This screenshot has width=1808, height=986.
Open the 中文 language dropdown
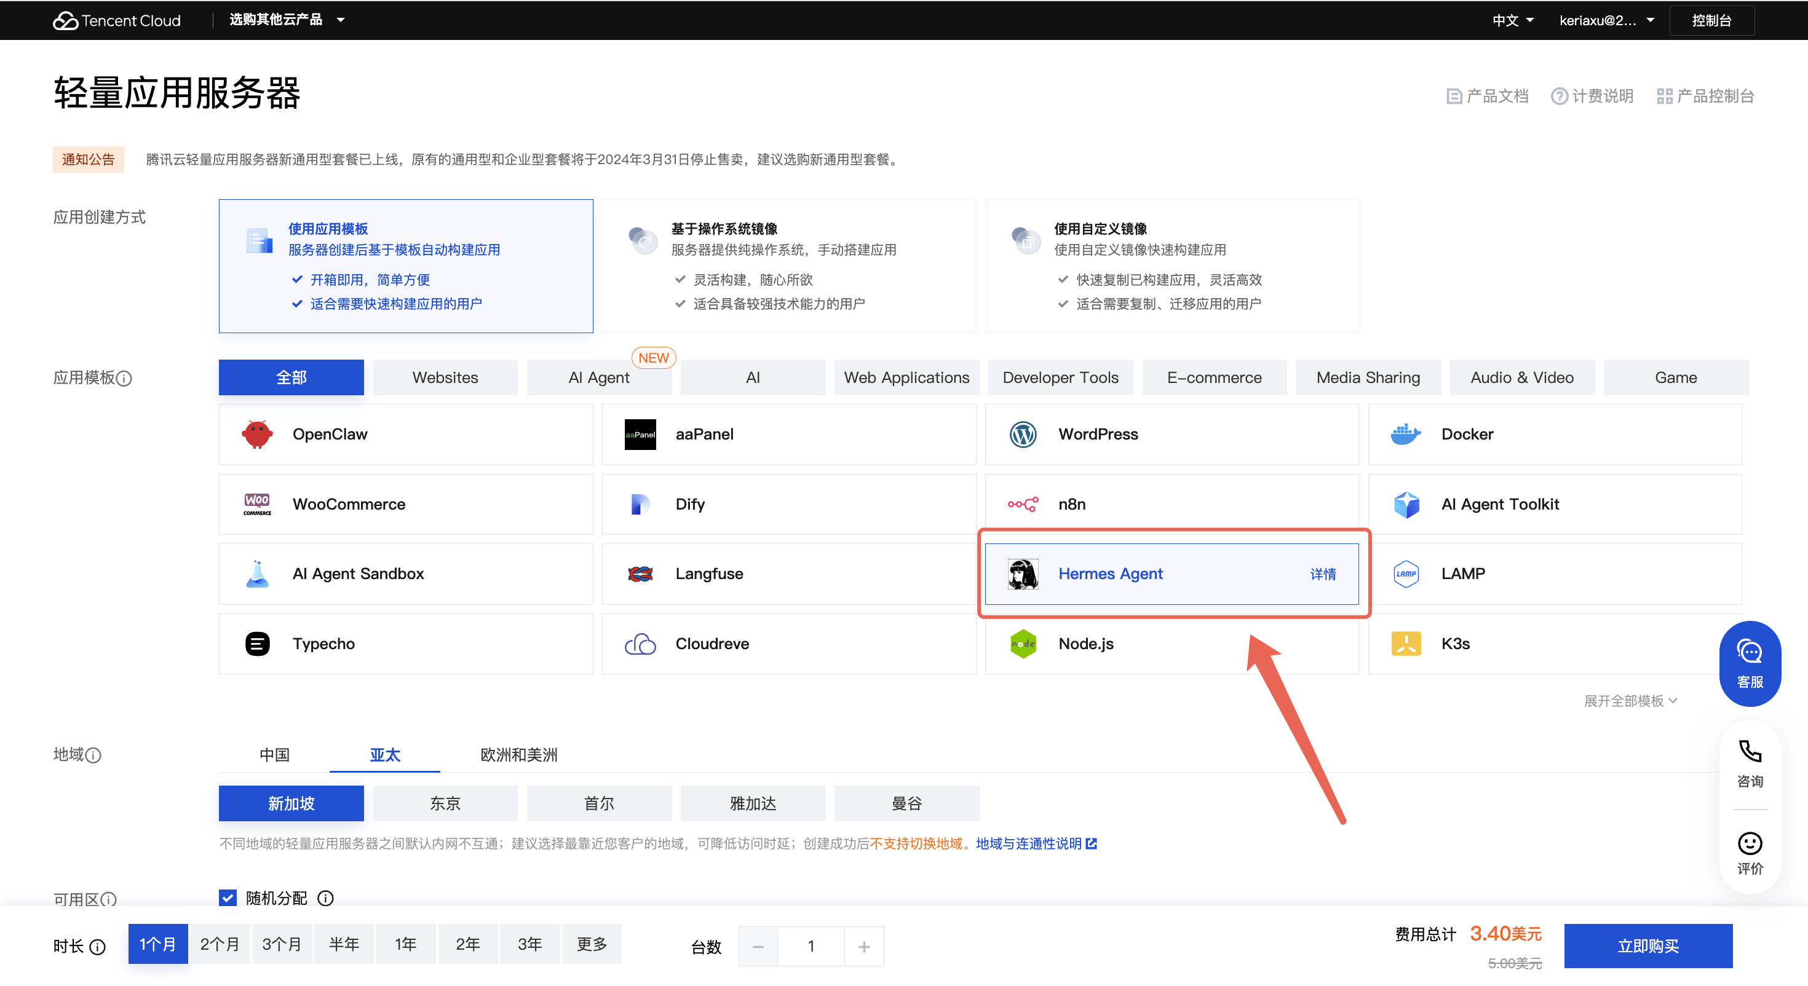tap(1513, 20)
